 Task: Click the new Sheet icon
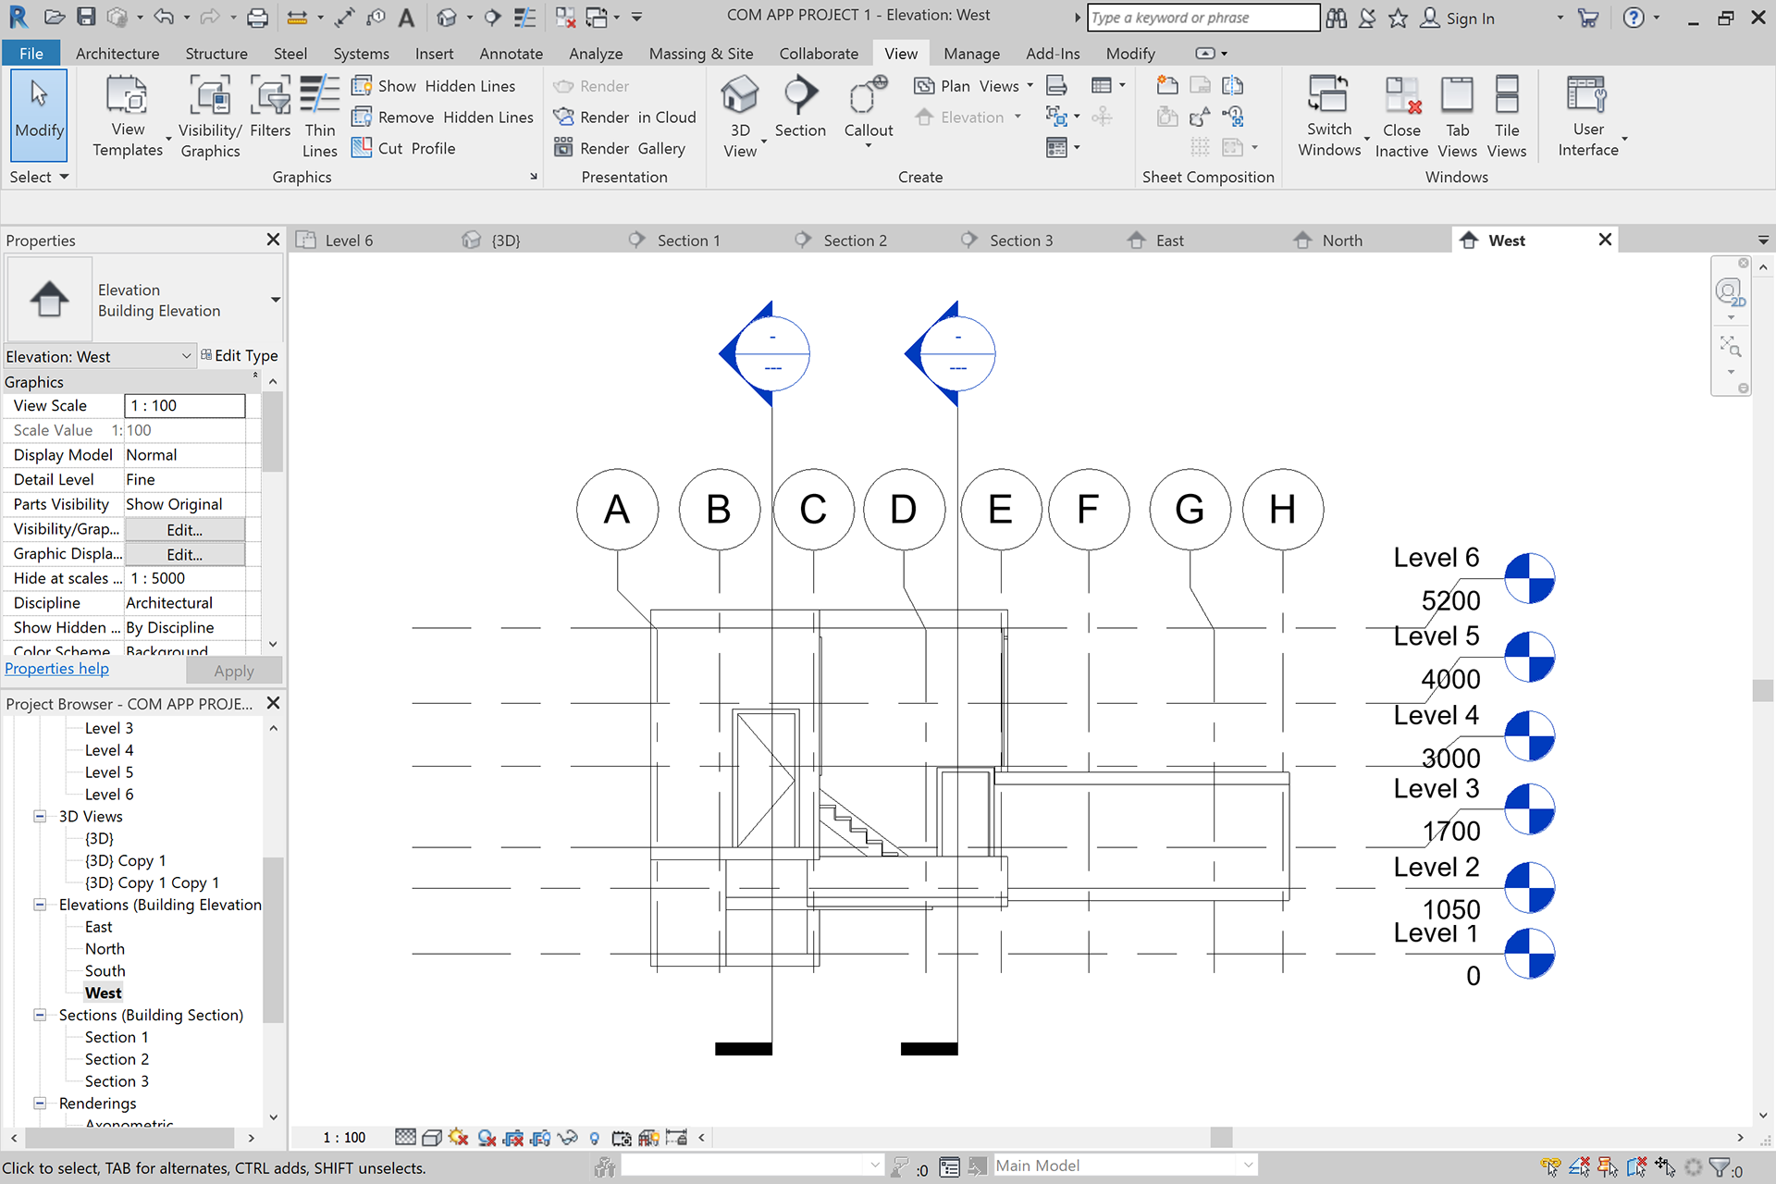pos(1167,86)
